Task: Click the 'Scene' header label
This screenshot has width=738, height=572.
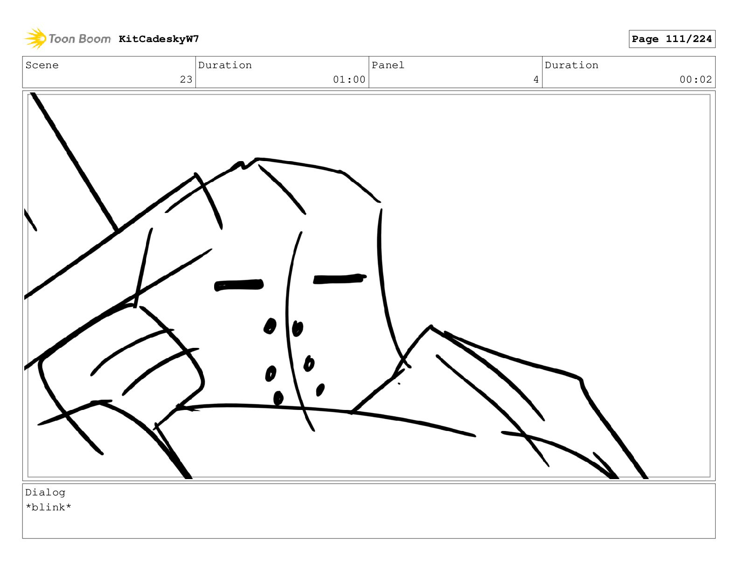Action: click(42, 65)
